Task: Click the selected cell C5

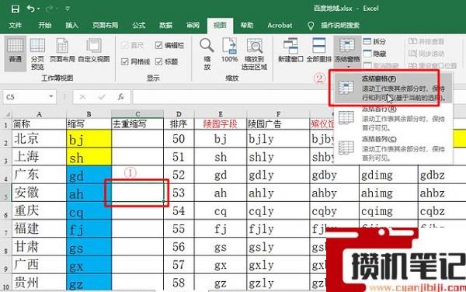Action: tap(137, 193)
